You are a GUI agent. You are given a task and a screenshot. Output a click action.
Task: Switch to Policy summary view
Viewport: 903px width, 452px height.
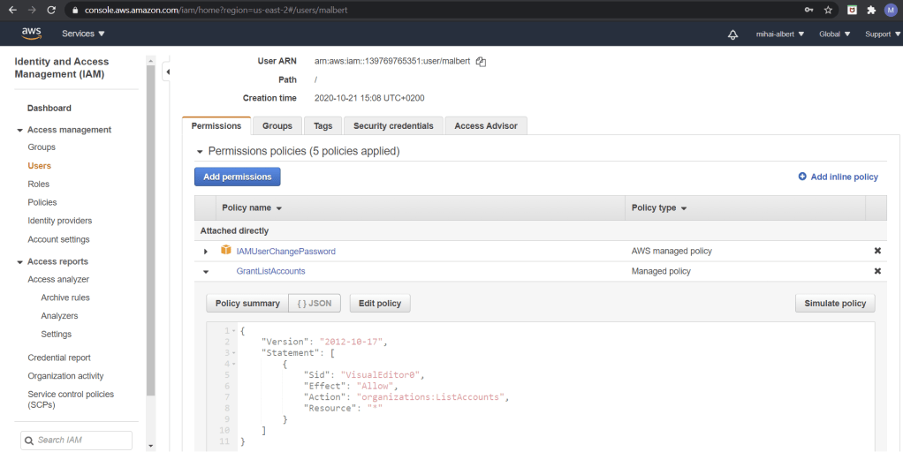247,304
